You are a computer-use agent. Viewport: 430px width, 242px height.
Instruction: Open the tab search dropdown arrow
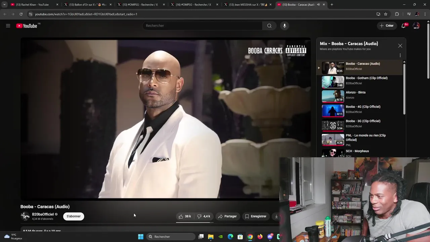[4, 5]
